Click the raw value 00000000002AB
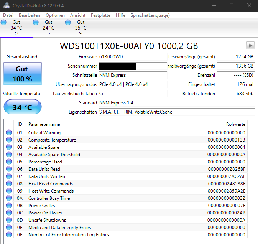This screenshot has height=244, width=258. pyautogui.click(x=227, y=213)
